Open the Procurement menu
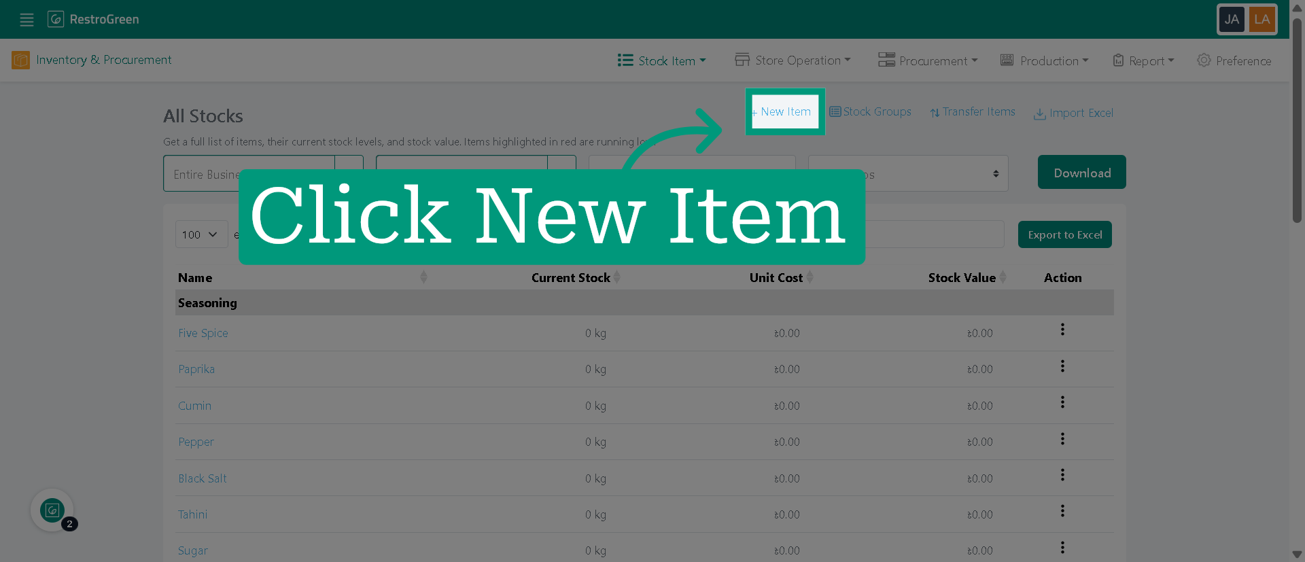The height and width of the screenshot is (562, 1305). [928, 60]
